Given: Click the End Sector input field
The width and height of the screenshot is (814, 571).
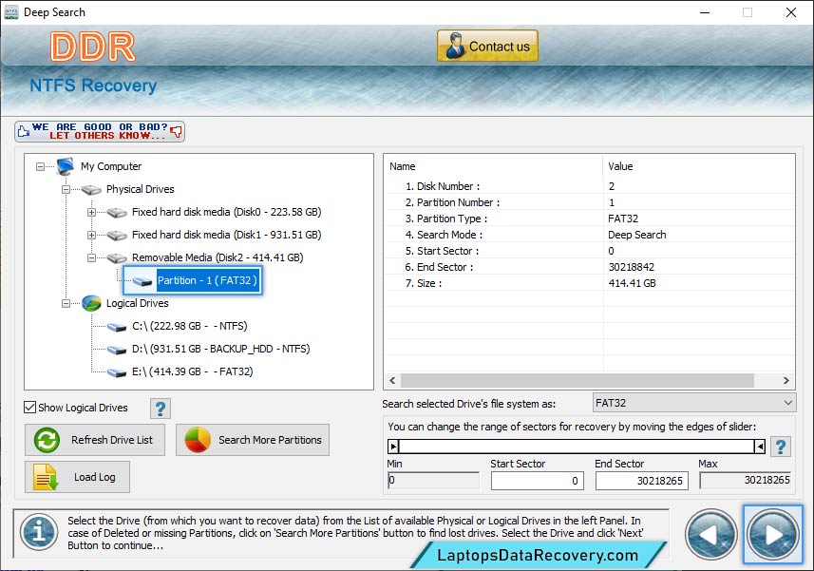Looking at the screenshot, I should (642, 481).
